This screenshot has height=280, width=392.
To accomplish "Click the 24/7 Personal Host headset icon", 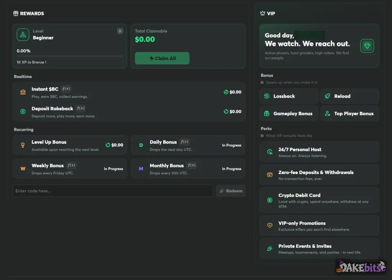I will pyautogui.click(x=270, y=152).
